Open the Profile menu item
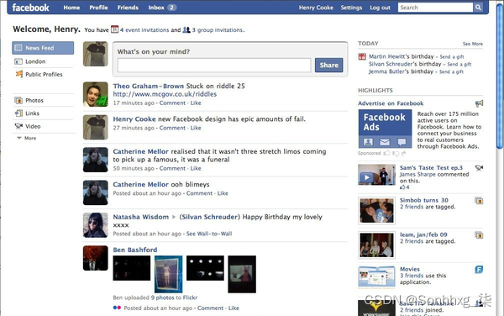Screen dimensions: 504x316 (x=98, y=8)
